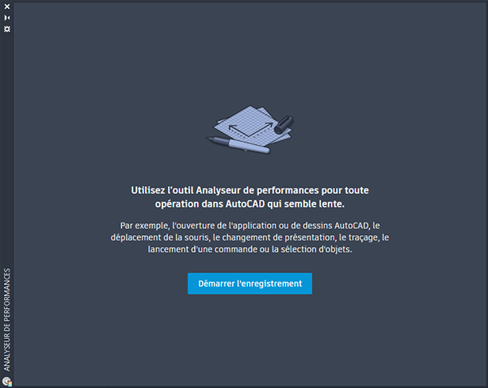Start recording with Démarrer l'enregistrement

click(250, 283)
